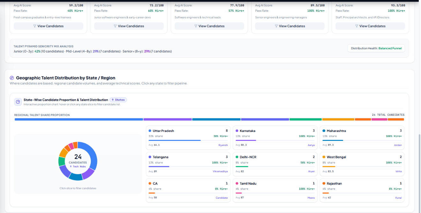View Candidates for fresh campus graduates card

[49, 26]
